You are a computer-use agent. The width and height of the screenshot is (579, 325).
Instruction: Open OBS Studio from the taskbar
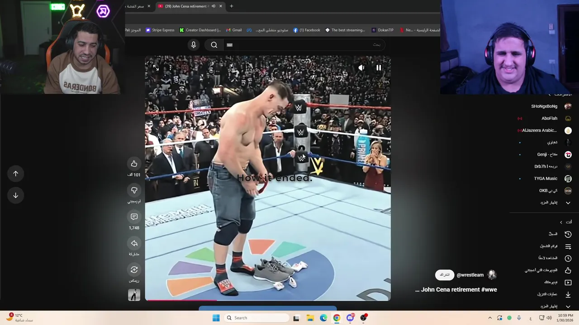click(363, 318)
